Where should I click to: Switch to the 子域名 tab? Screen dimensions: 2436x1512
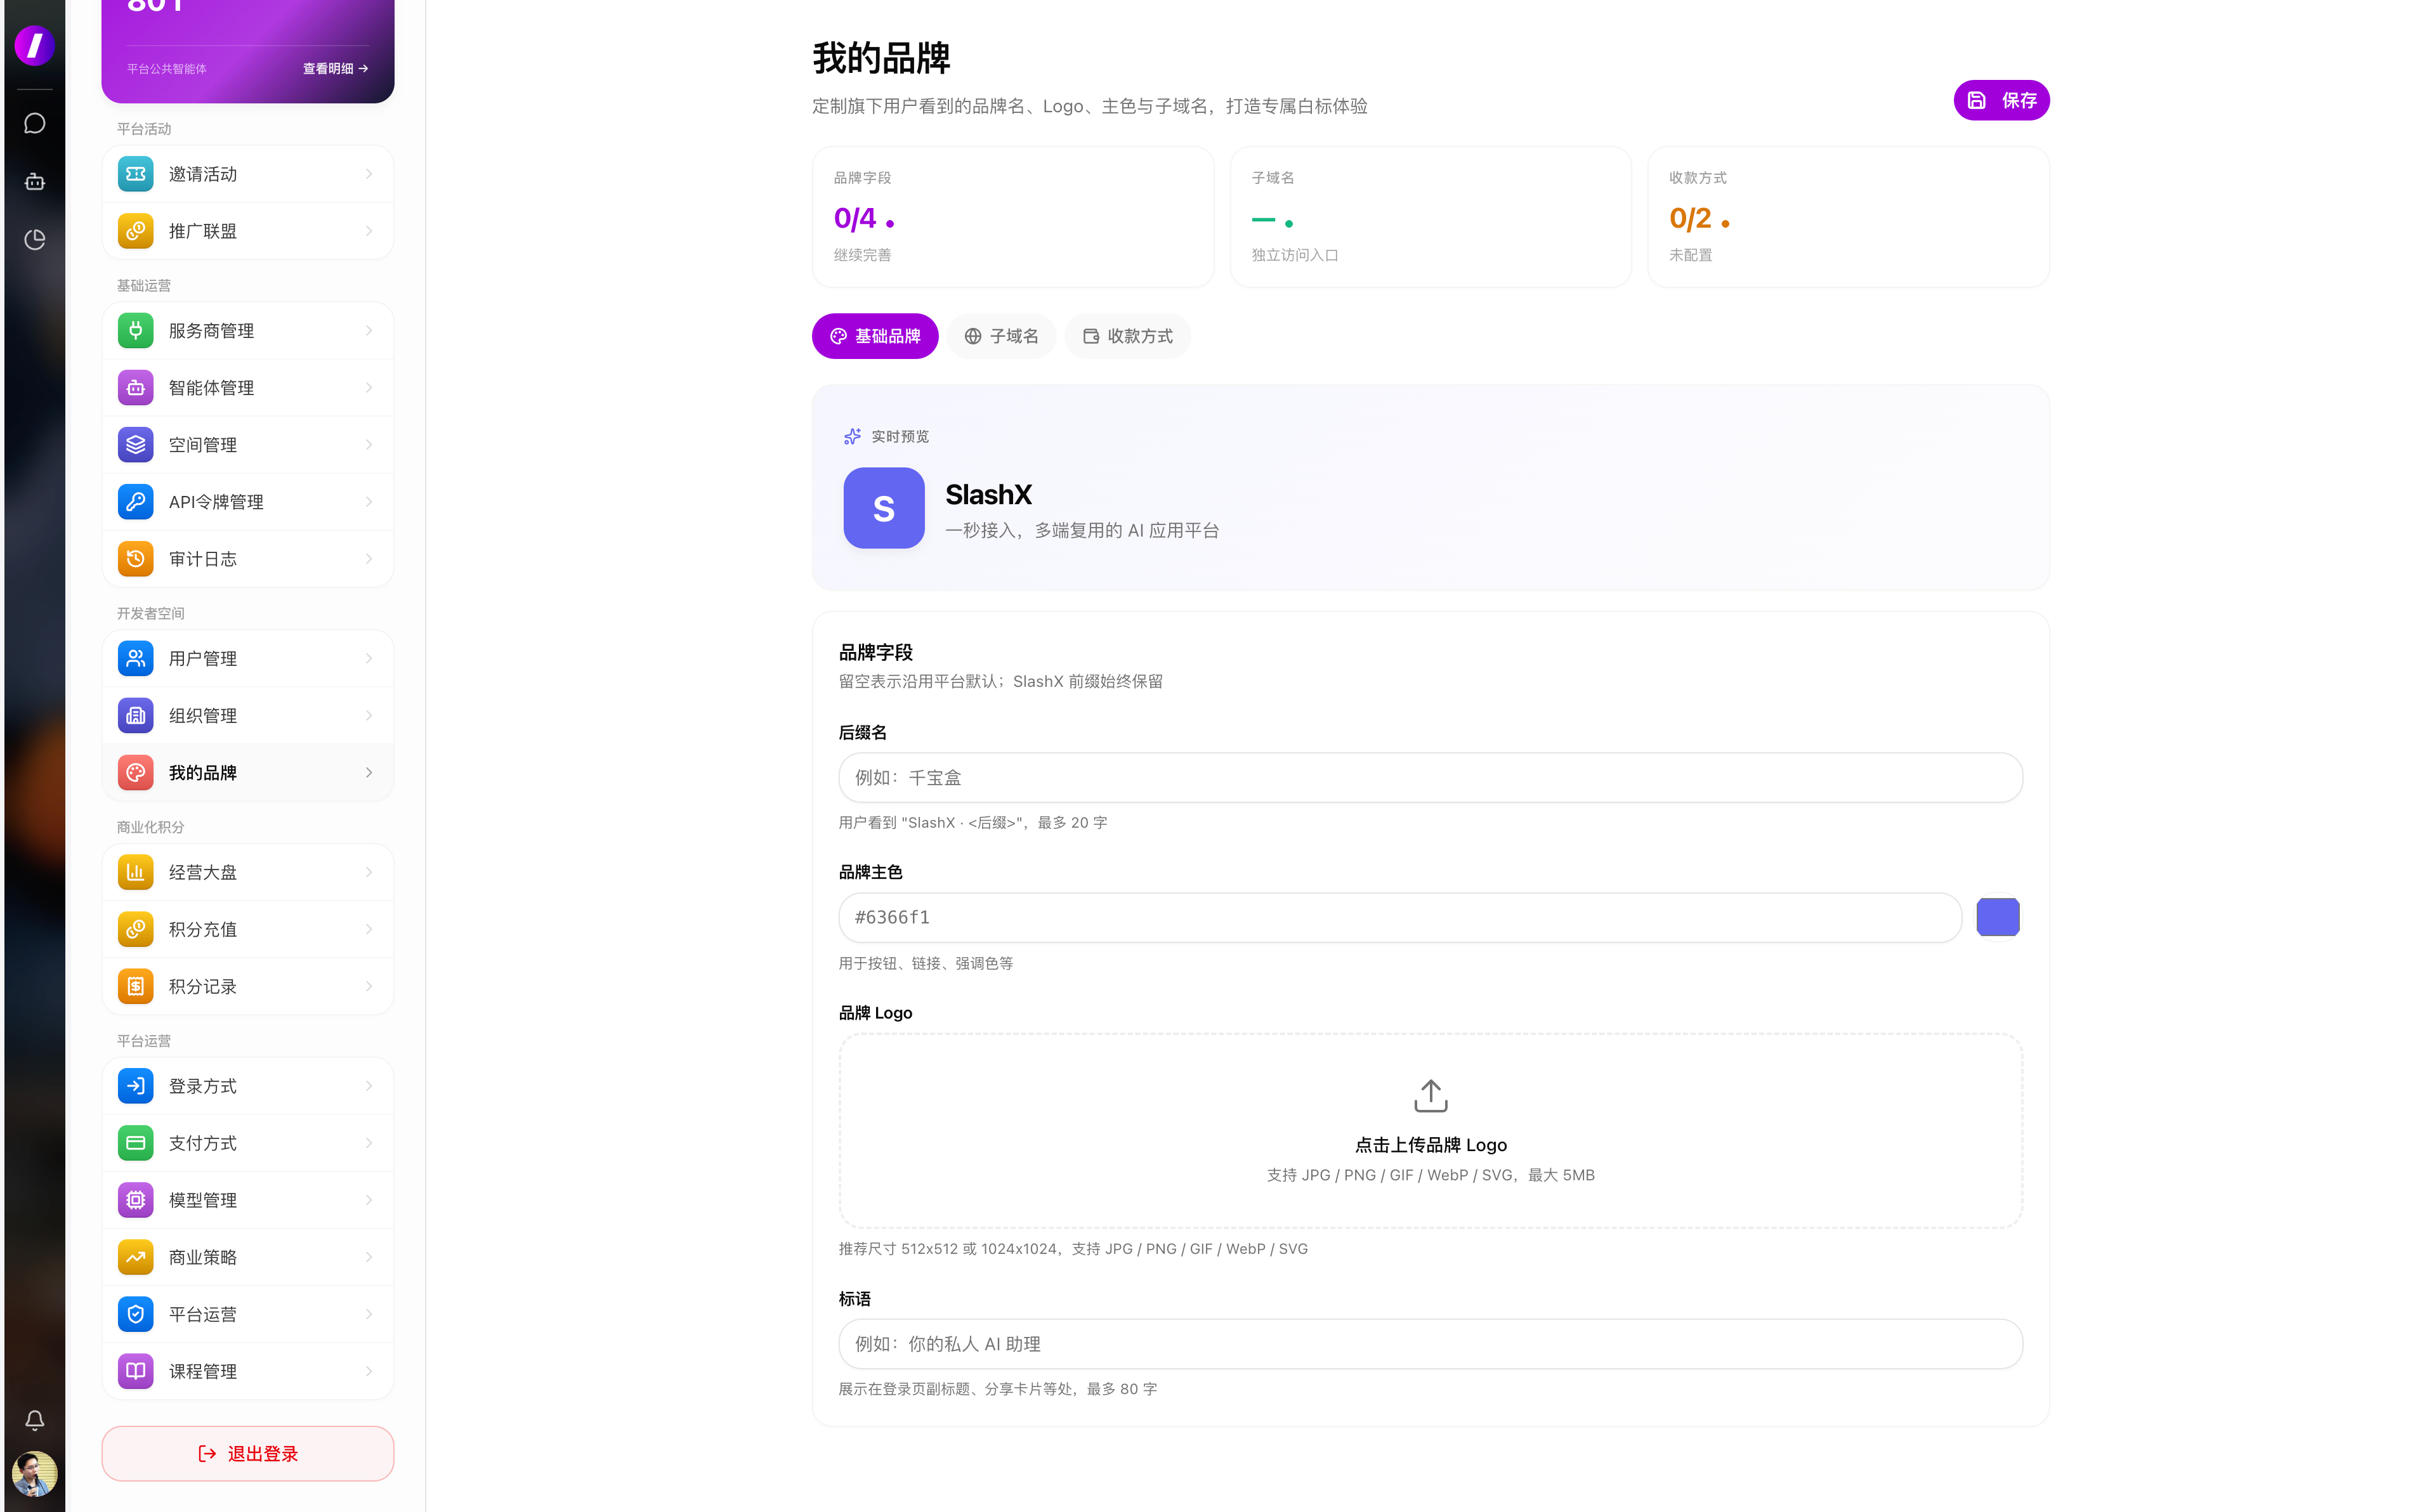[x=1001, y=336]
